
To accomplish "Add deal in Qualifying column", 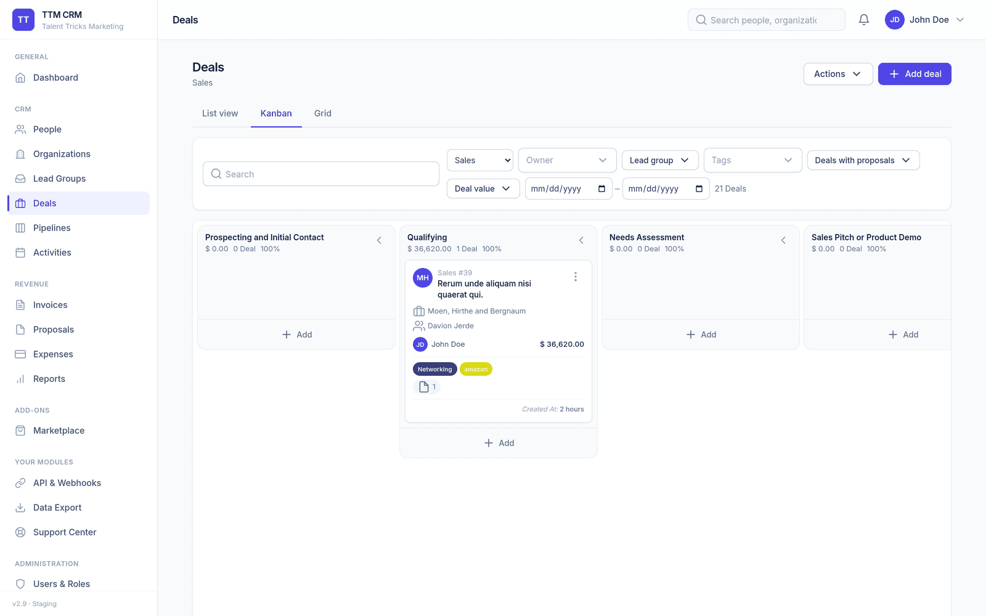I will coord(499,443).
